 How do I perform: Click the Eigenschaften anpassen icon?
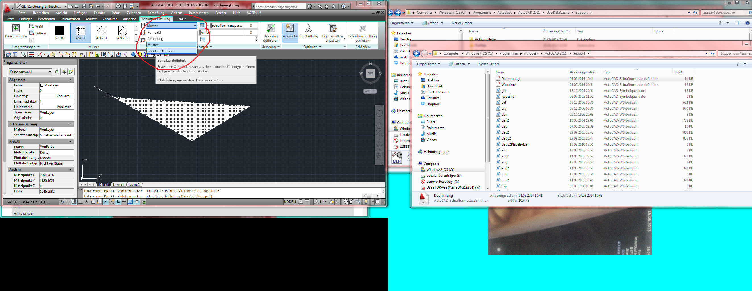pos(333,28)
